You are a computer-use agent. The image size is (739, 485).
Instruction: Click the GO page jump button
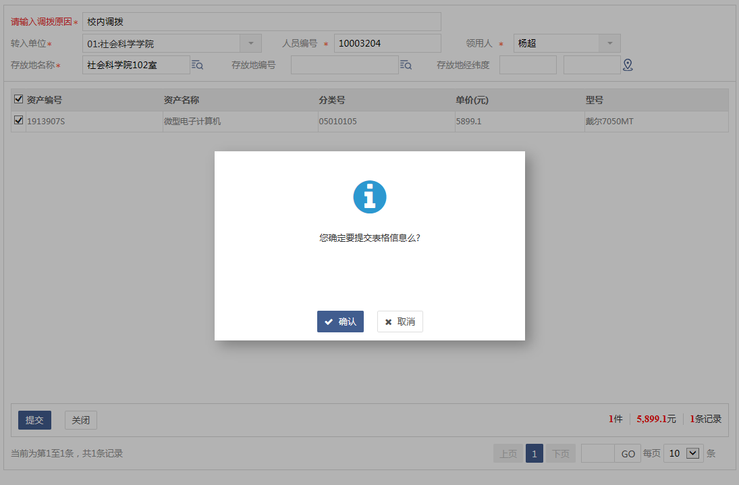(x=628, y=453)
